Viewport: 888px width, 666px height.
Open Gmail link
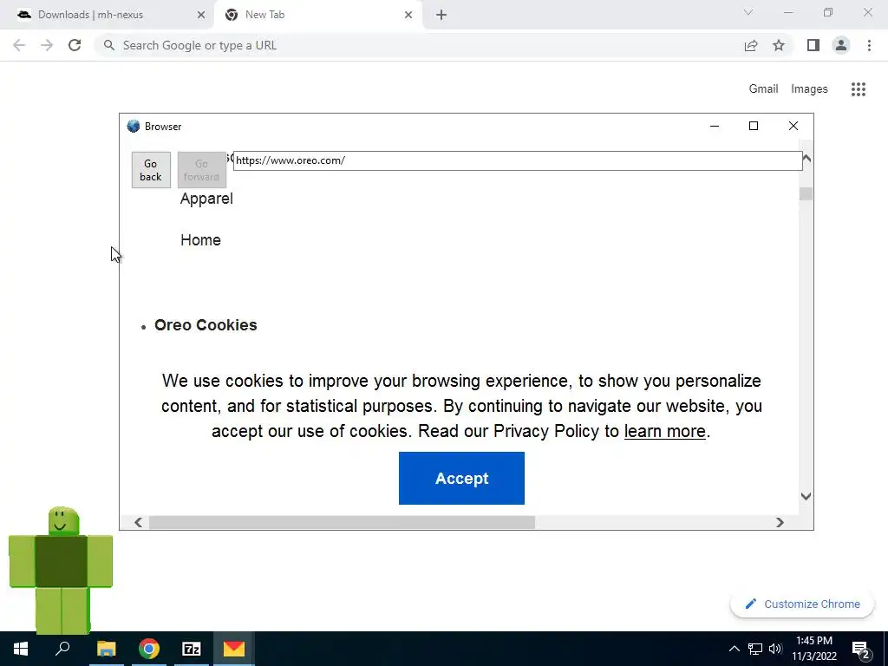point(763,89)
